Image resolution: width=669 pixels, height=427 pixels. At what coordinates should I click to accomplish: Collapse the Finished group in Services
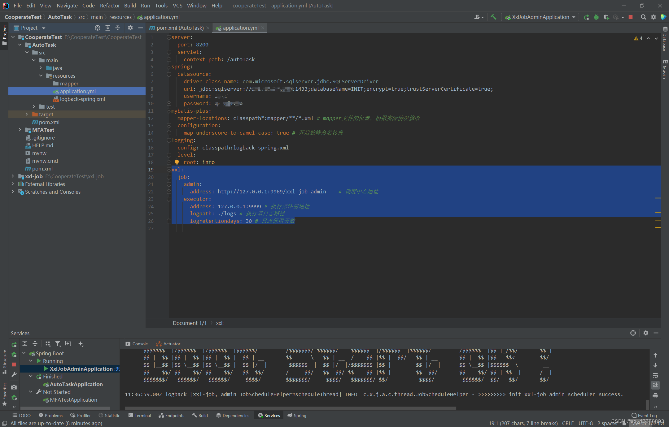(x=31, y=376)
